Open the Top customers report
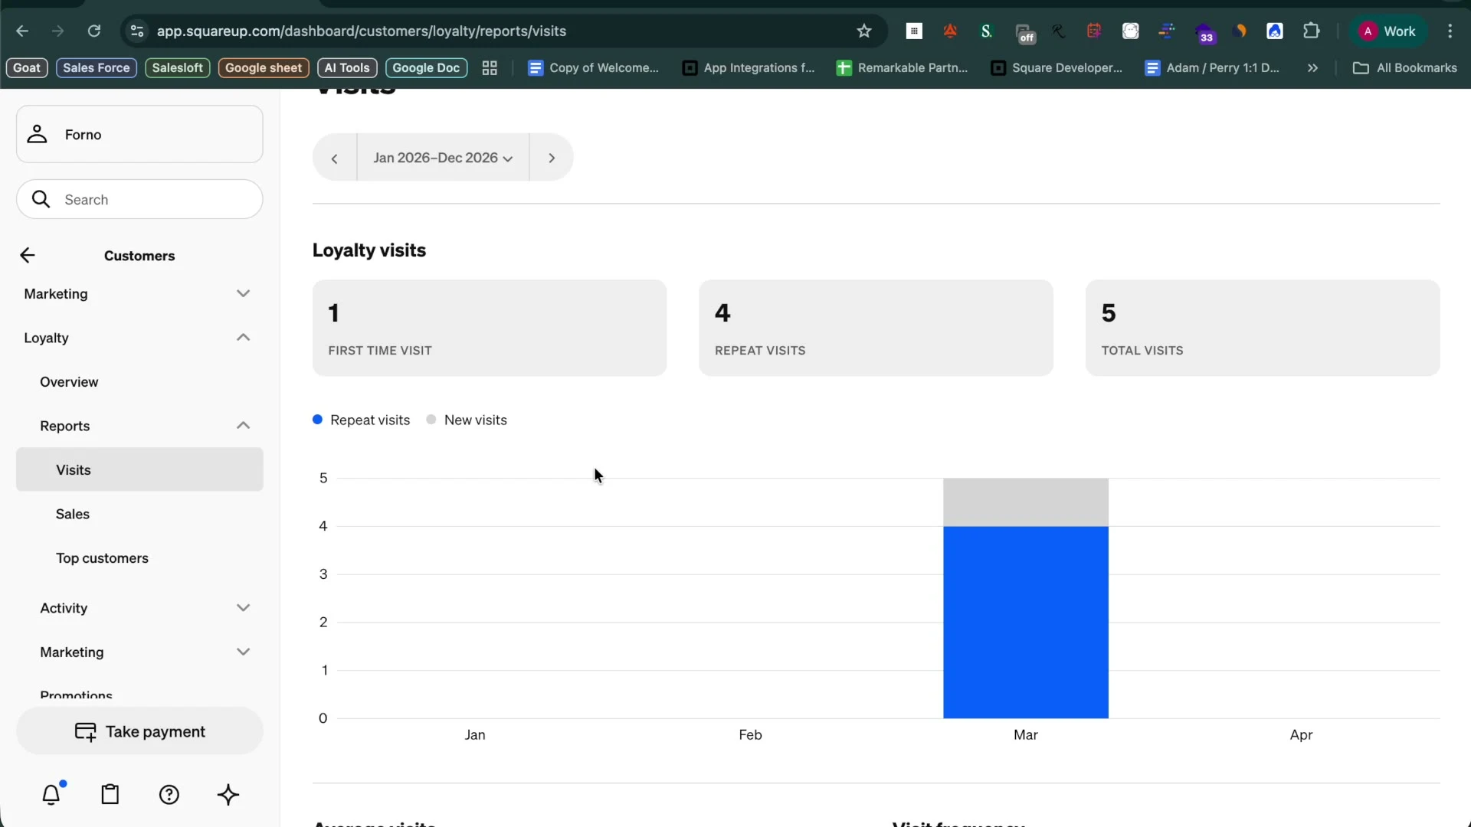Screen dimensions: 1471x827 click(x=102, y=558)
